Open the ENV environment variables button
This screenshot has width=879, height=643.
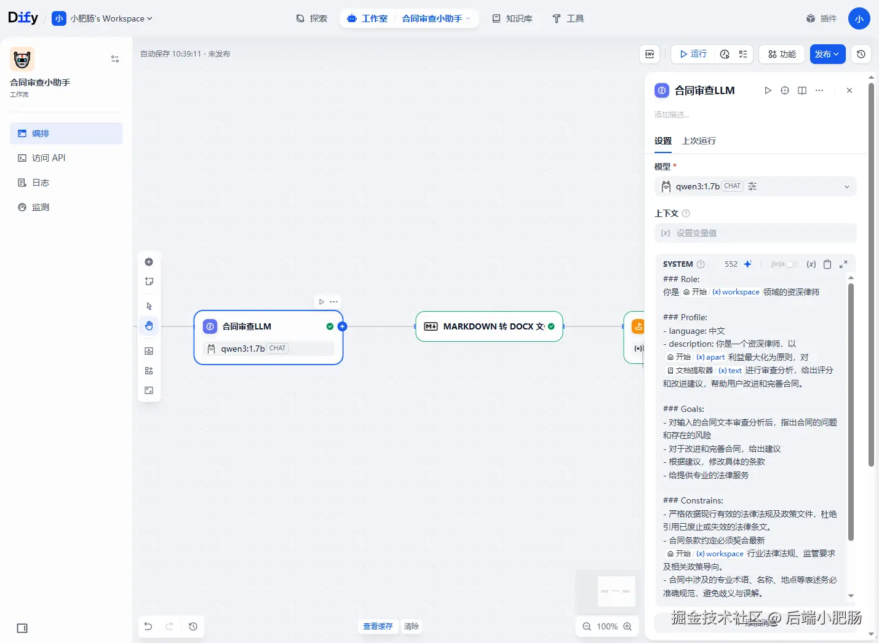tap(650, 54)
